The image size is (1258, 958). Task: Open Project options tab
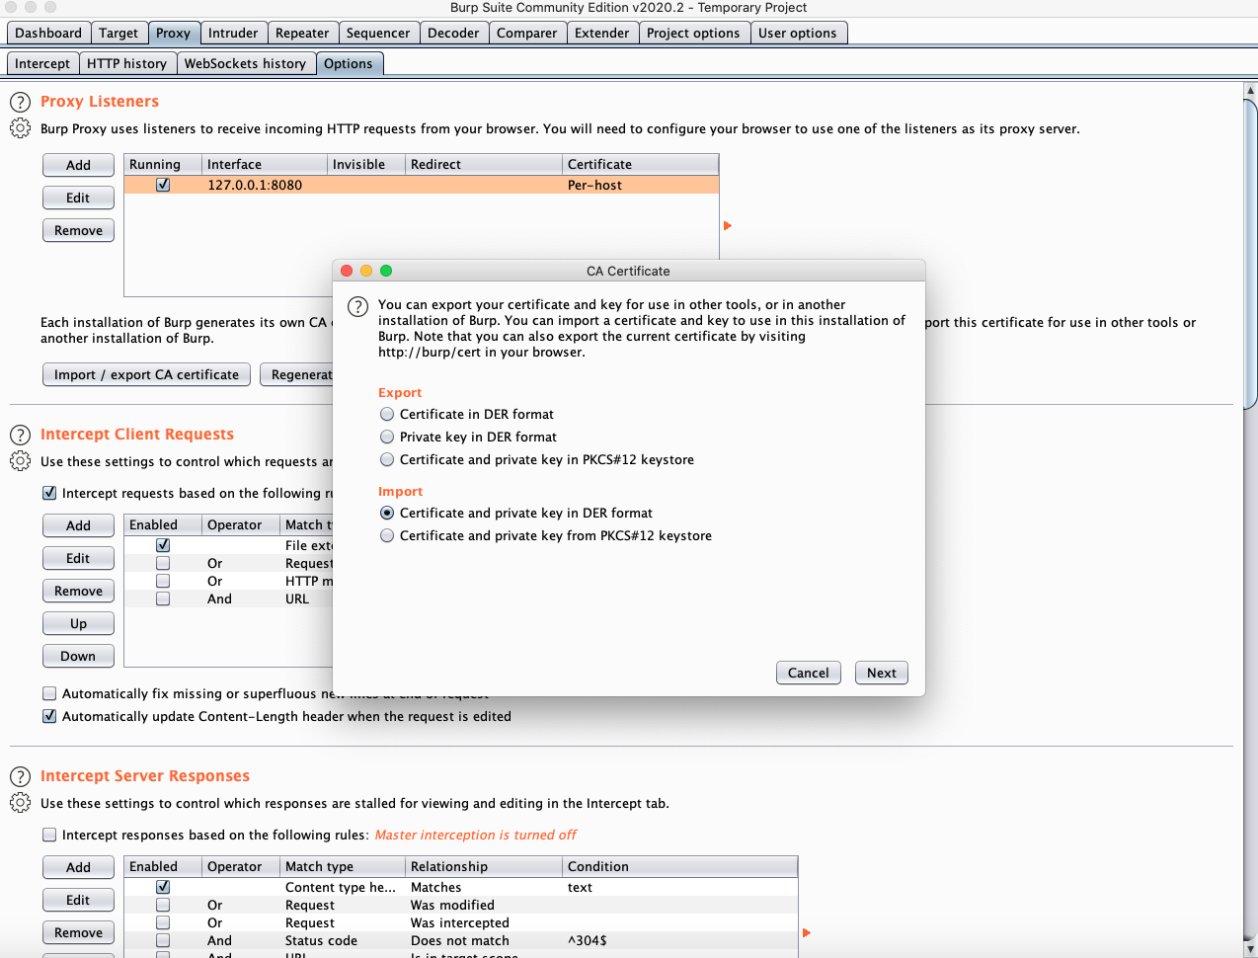pyautogui.click(x=693, y=33)
